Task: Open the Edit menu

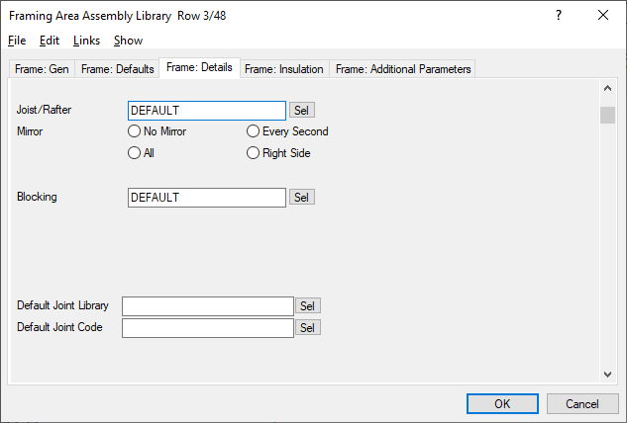Action: pos(50,41)
